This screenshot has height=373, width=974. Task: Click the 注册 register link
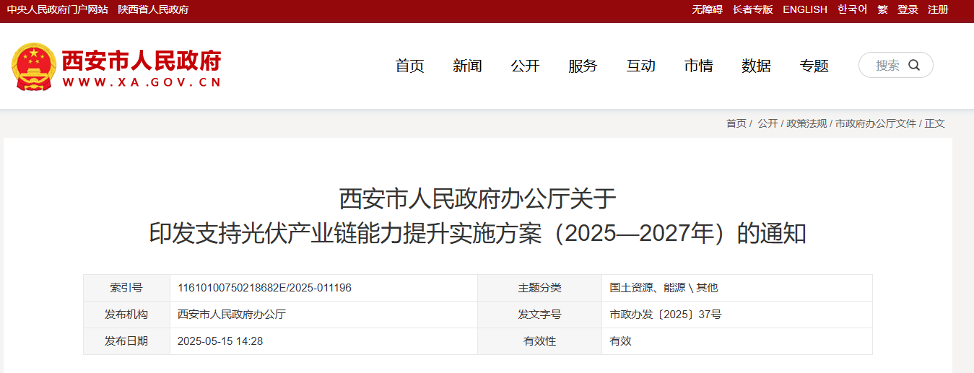point(938,9)
